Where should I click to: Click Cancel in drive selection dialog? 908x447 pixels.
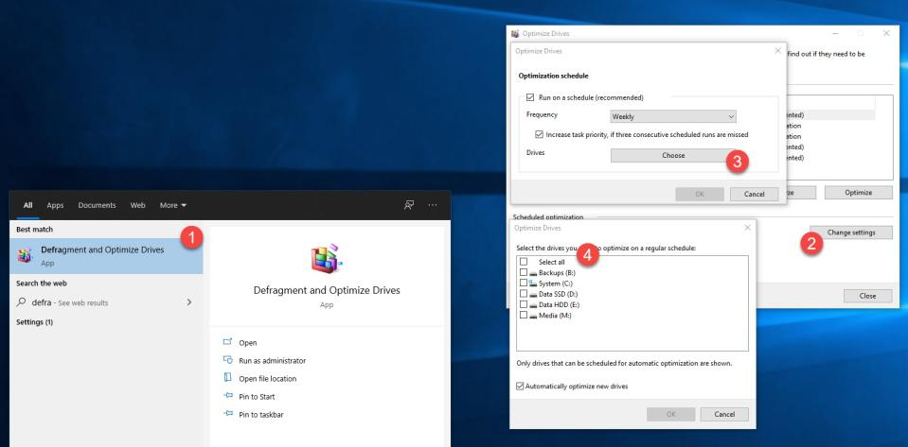point(724,414)
